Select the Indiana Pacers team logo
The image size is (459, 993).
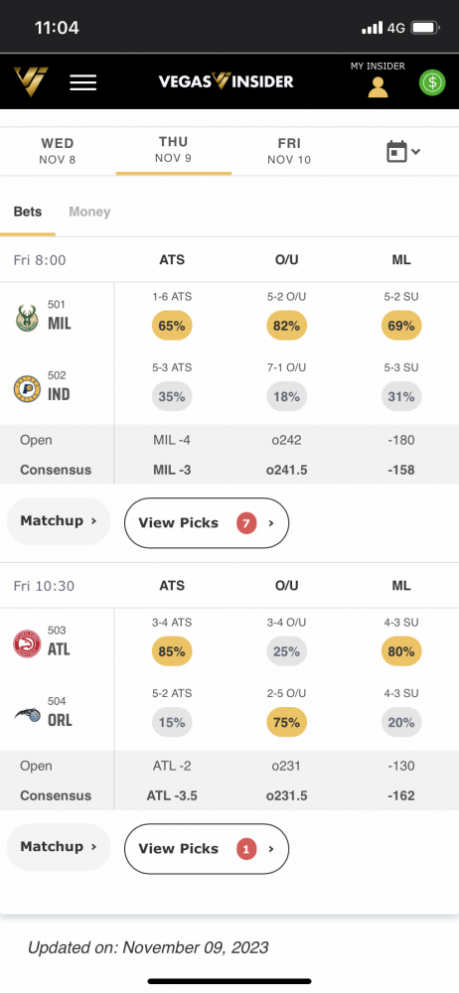coord(27,389)
